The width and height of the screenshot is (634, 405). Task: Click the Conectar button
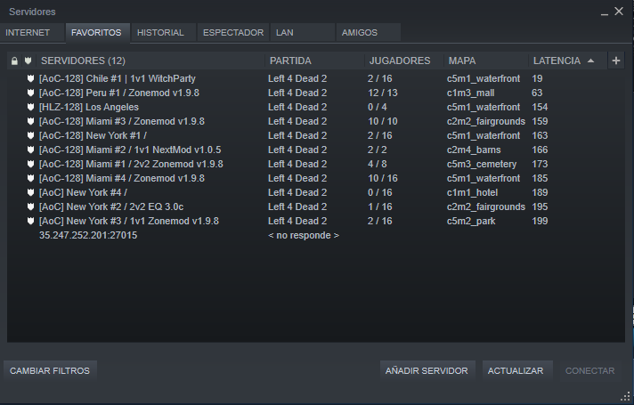590,370
